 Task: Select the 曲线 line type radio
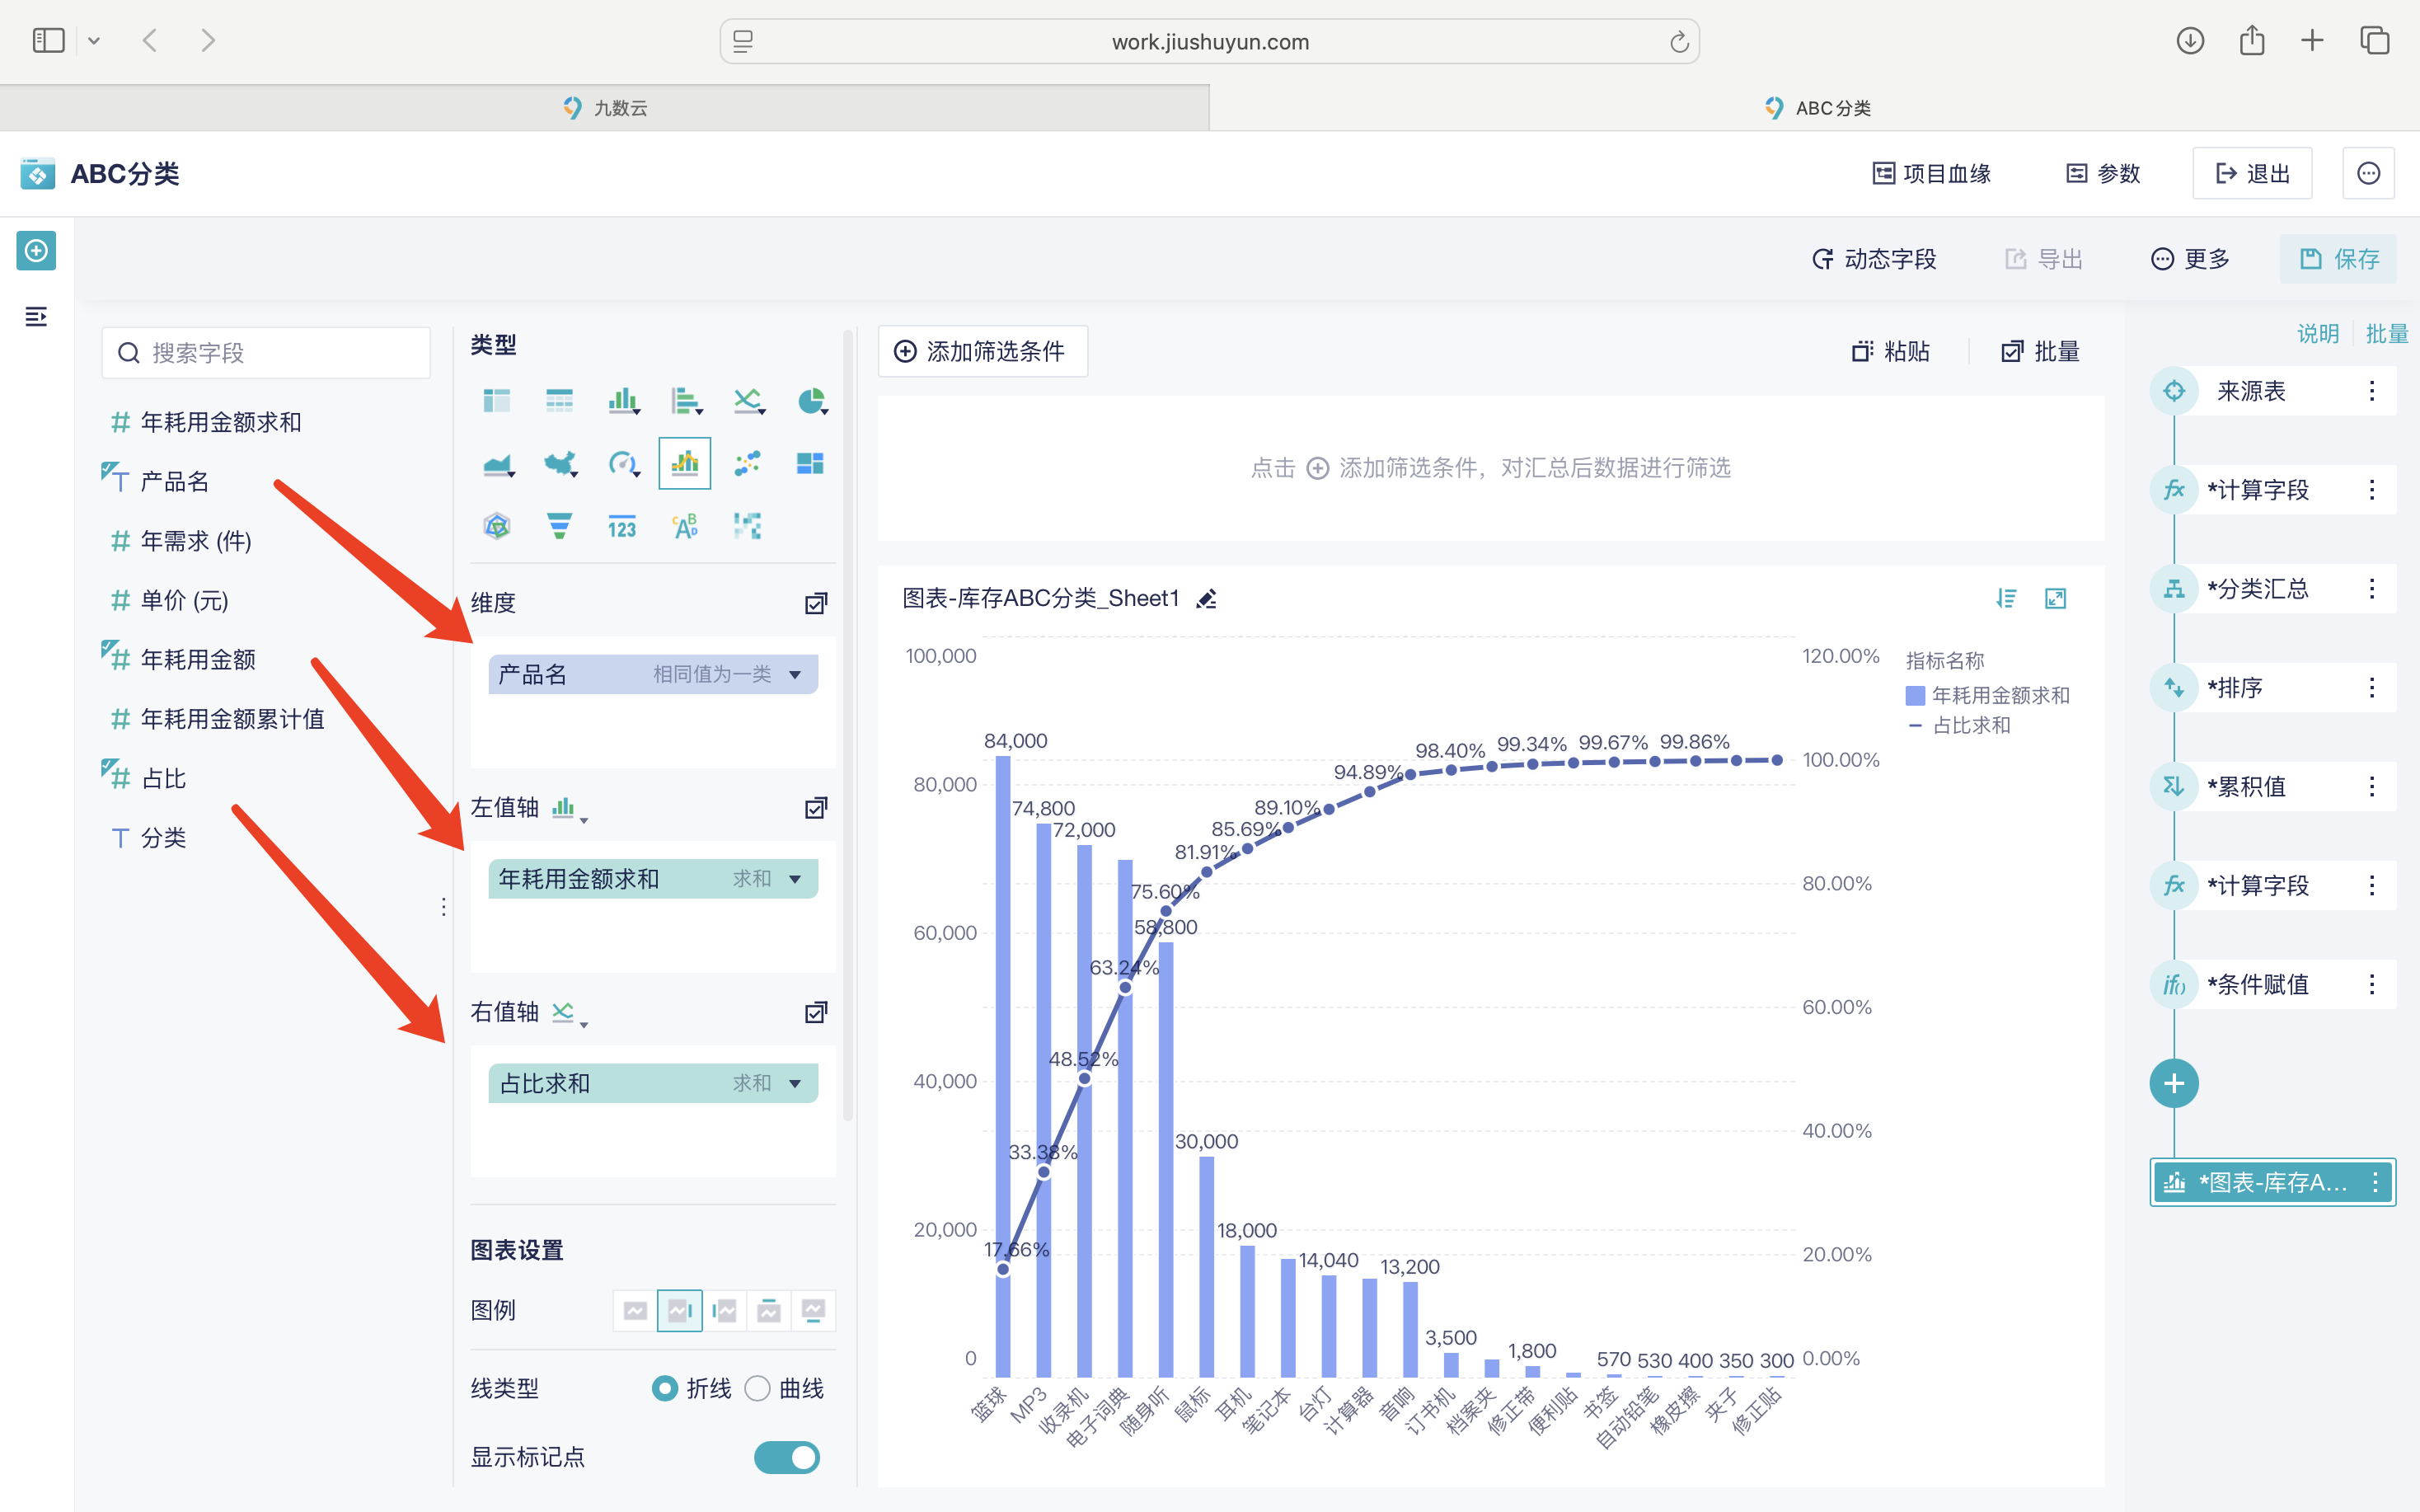(757, 1388)
